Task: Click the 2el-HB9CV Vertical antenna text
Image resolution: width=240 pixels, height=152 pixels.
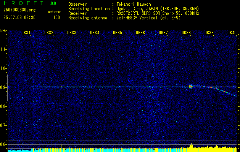Action: coord(149,18)
